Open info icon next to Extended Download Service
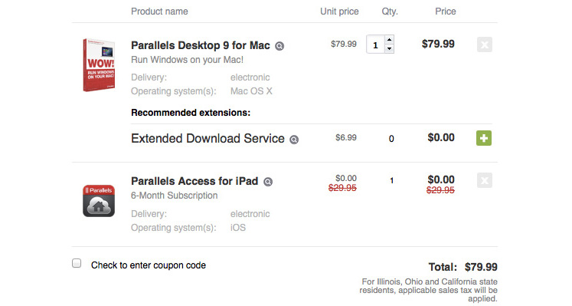 point(294,140)
